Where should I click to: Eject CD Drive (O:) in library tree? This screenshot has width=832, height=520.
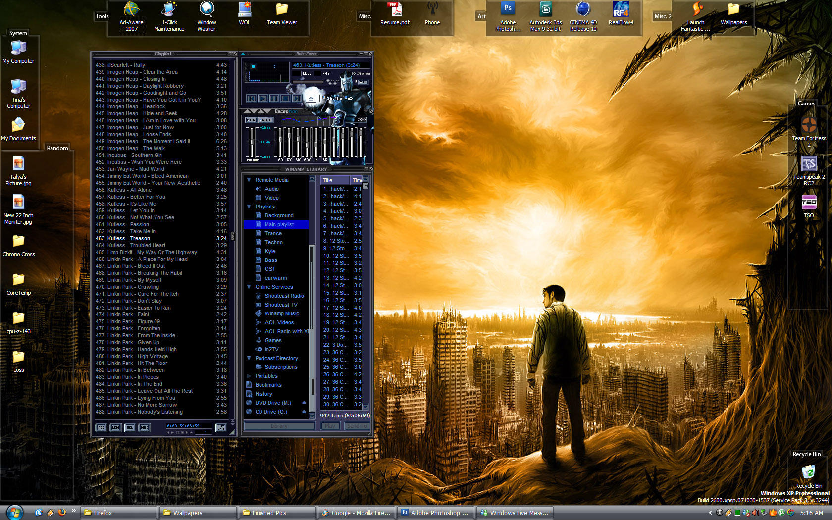tap(304, 412)
